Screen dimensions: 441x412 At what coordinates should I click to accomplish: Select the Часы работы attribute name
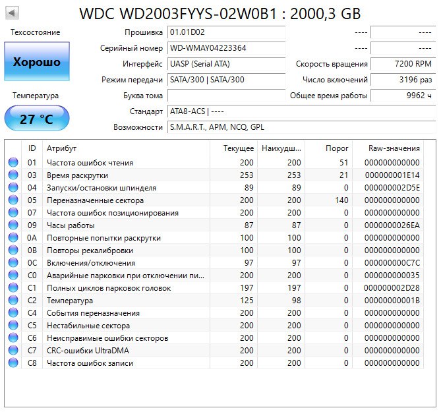[x=71, y=225]
